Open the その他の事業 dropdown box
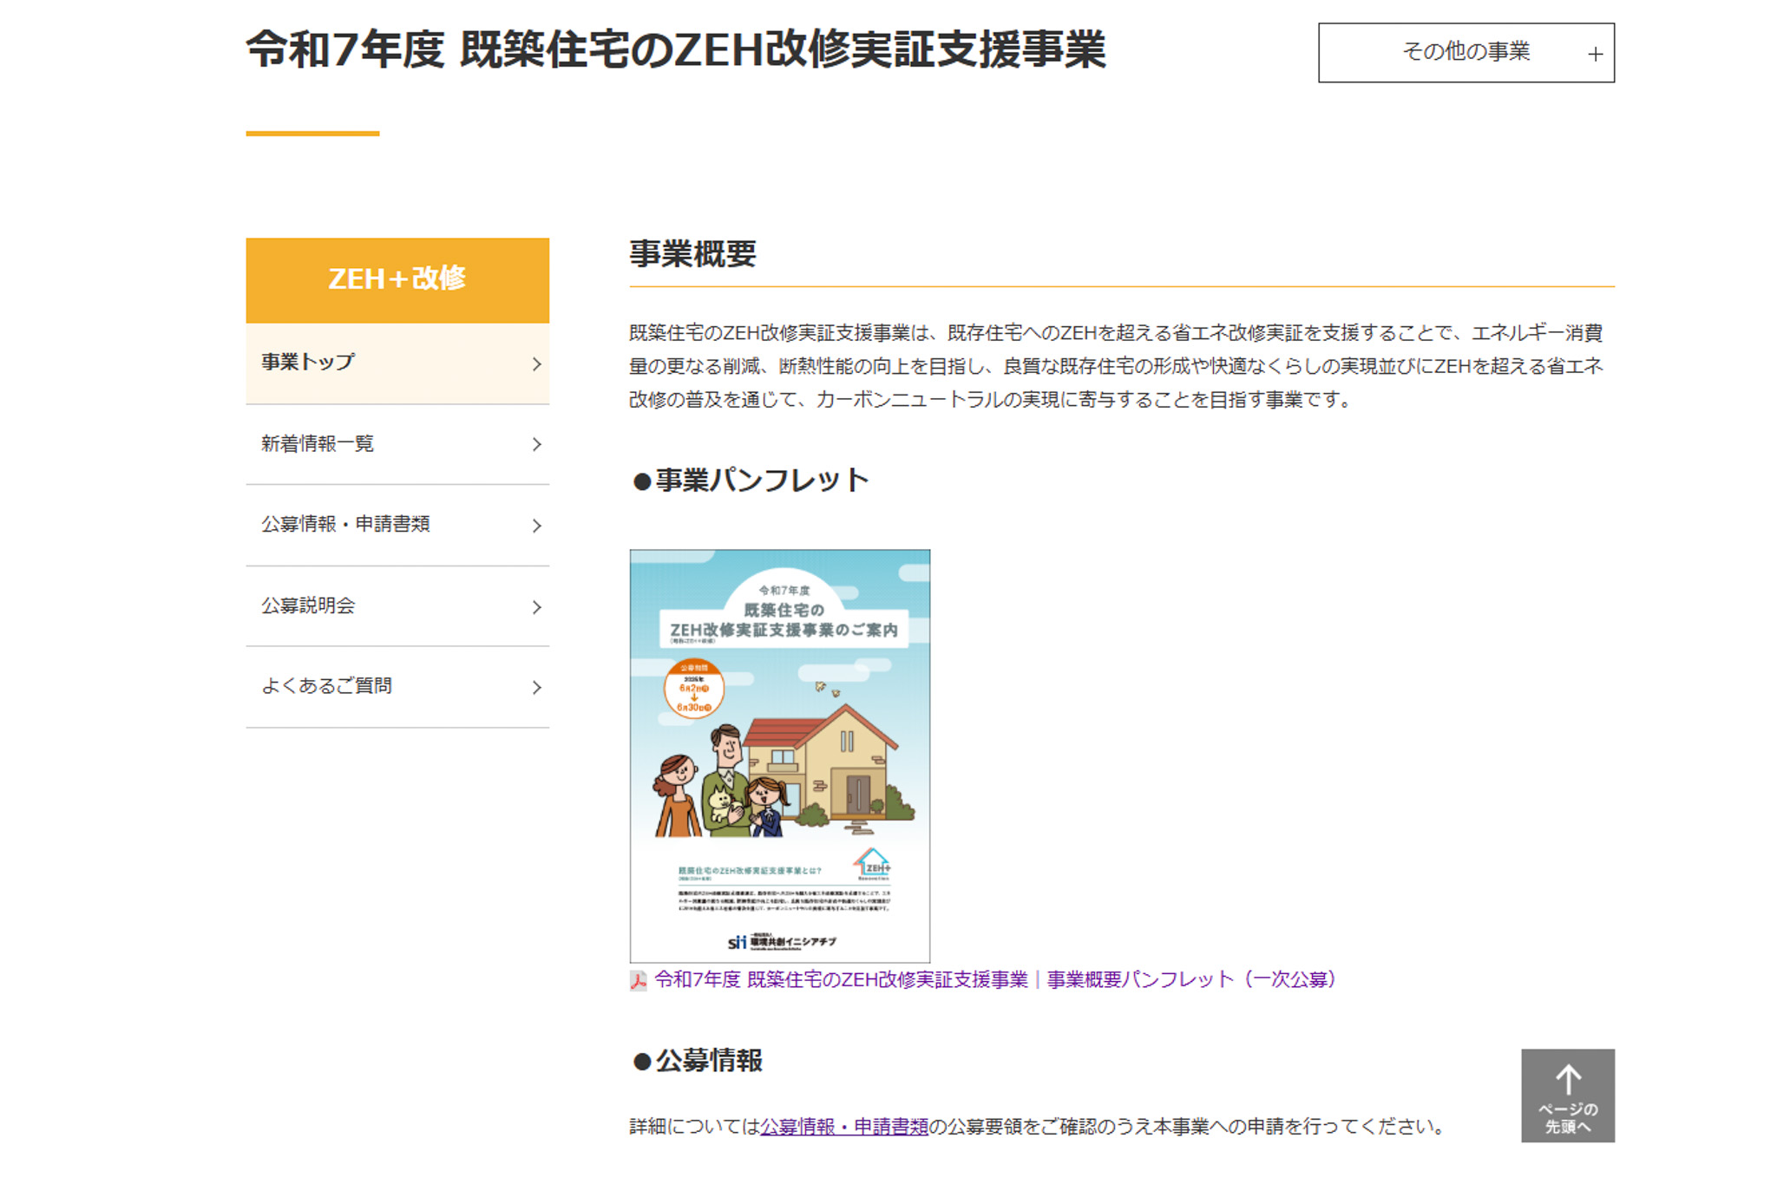 pos(1465,53)
